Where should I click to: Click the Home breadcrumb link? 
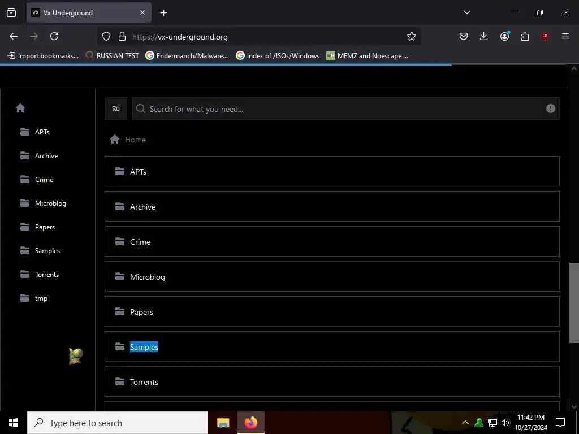click(135, 140)
